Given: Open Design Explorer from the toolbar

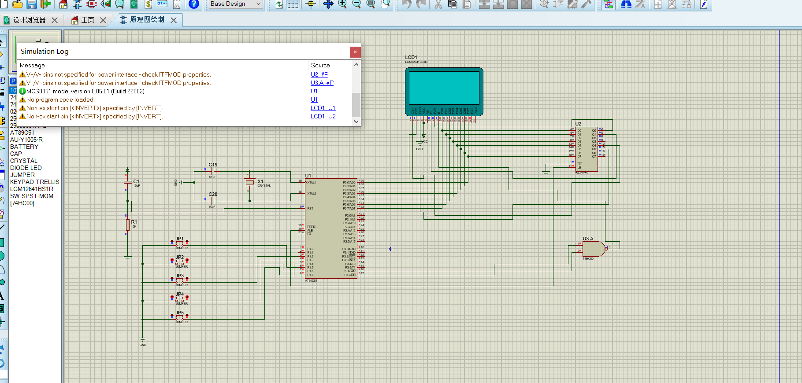Looking at the screenshot, I should (x=134, y=4).
